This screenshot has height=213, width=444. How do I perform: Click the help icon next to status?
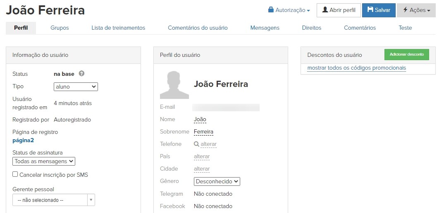pos(82,74)
